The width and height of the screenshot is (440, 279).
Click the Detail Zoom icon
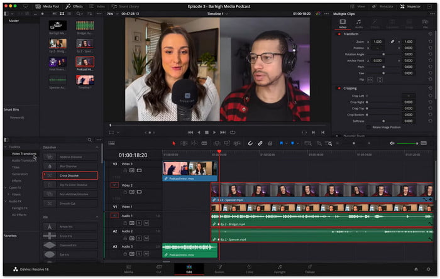coord(319,143)
